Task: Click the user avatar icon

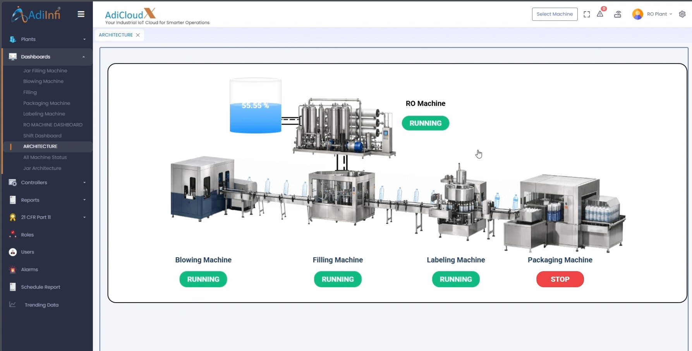Action: [637, 14]
